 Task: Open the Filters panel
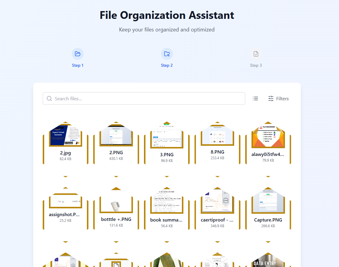click(278, 98)
